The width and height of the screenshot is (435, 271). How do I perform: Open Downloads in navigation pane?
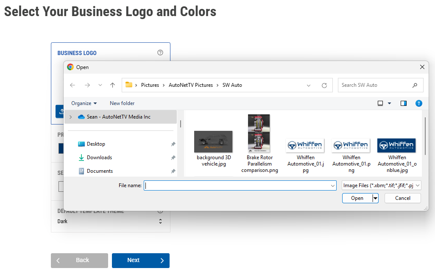(99, 158)
